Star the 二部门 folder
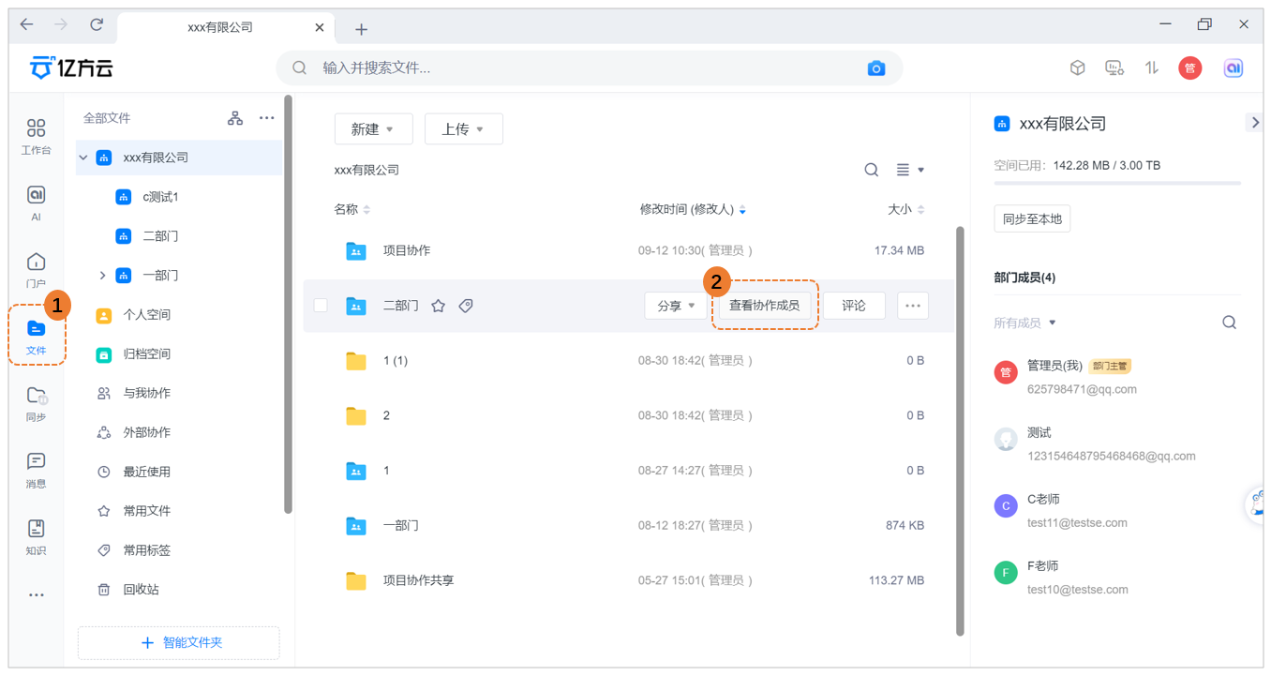Viewport: 1271px width, 676px height. (x=438, y=306)
